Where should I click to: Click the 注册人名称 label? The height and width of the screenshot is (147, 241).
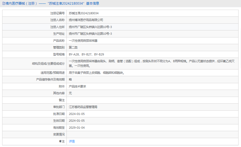(57, 20)
